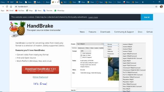Open the Gmail bookmark
This screenshot has height=92, width=164.
point(10,10)
